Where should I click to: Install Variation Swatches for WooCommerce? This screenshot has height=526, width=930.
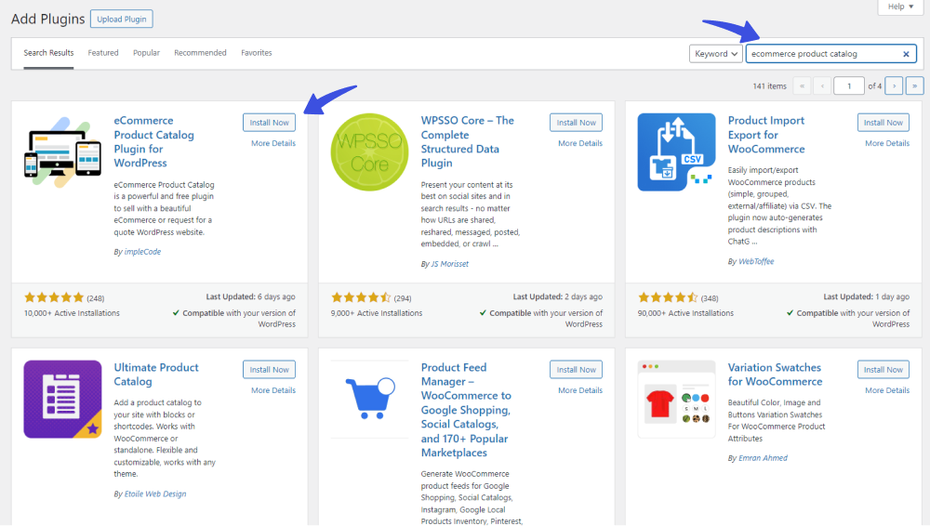(x=883, y=370)
